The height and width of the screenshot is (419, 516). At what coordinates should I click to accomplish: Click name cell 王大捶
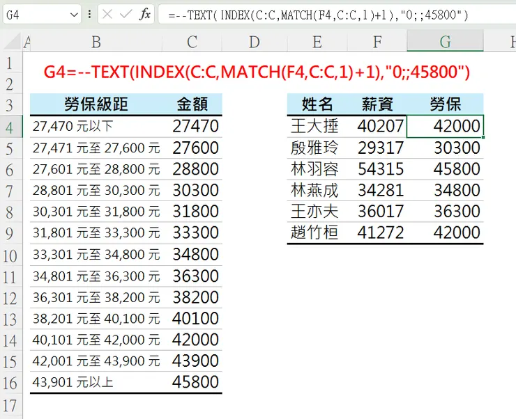(317, 126)
